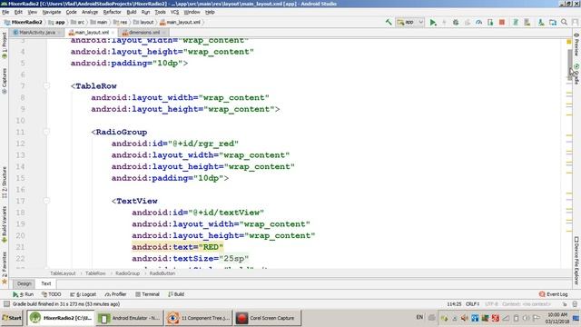
Task: Click the Windows Start button
Action: point(12,318)
